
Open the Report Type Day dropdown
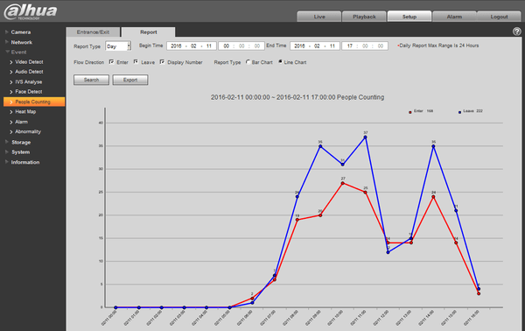118,46
